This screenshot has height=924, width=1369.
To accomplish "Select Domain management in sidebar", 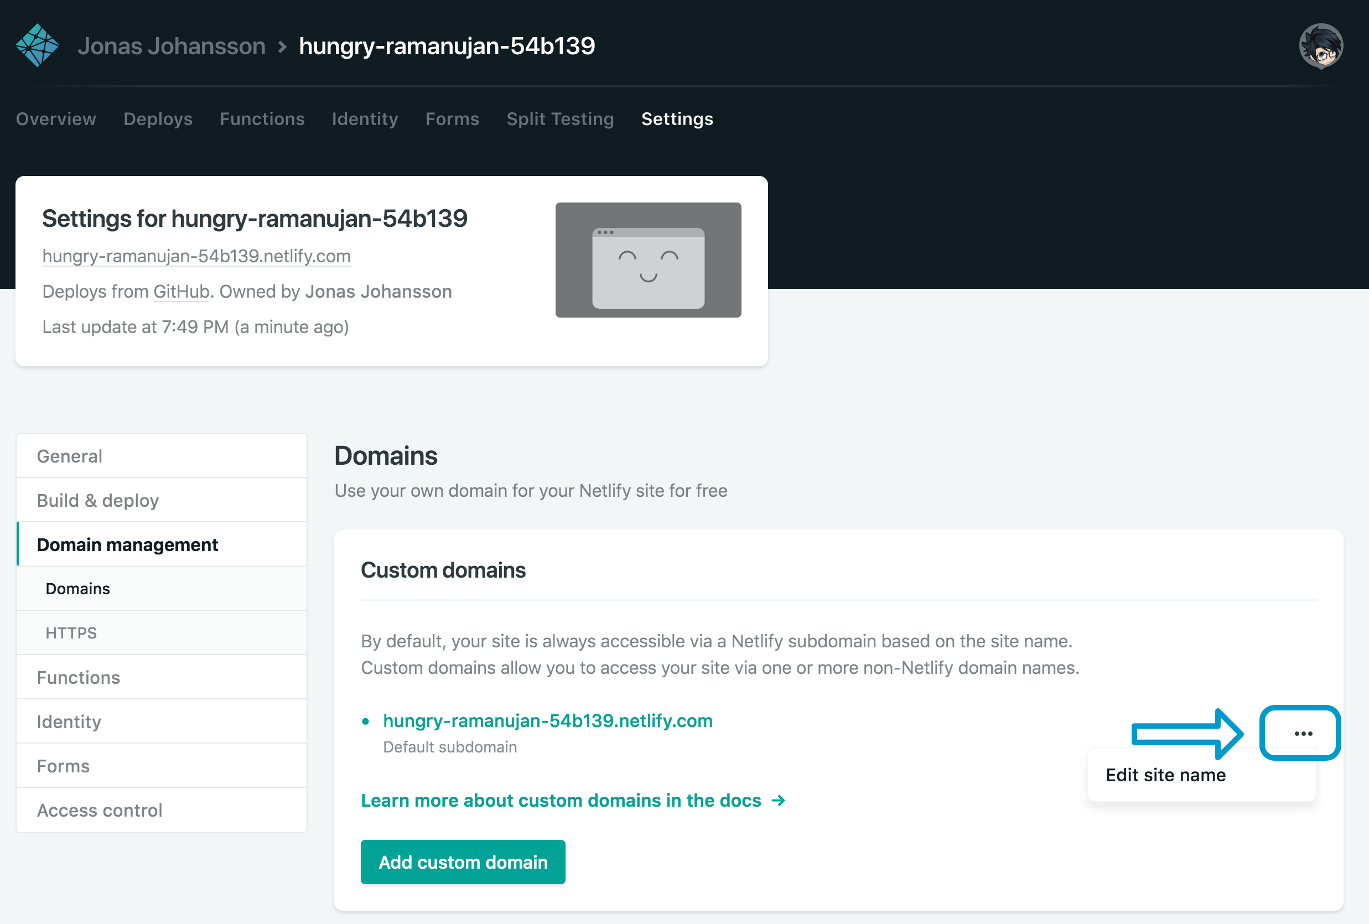I will point(162,544).
